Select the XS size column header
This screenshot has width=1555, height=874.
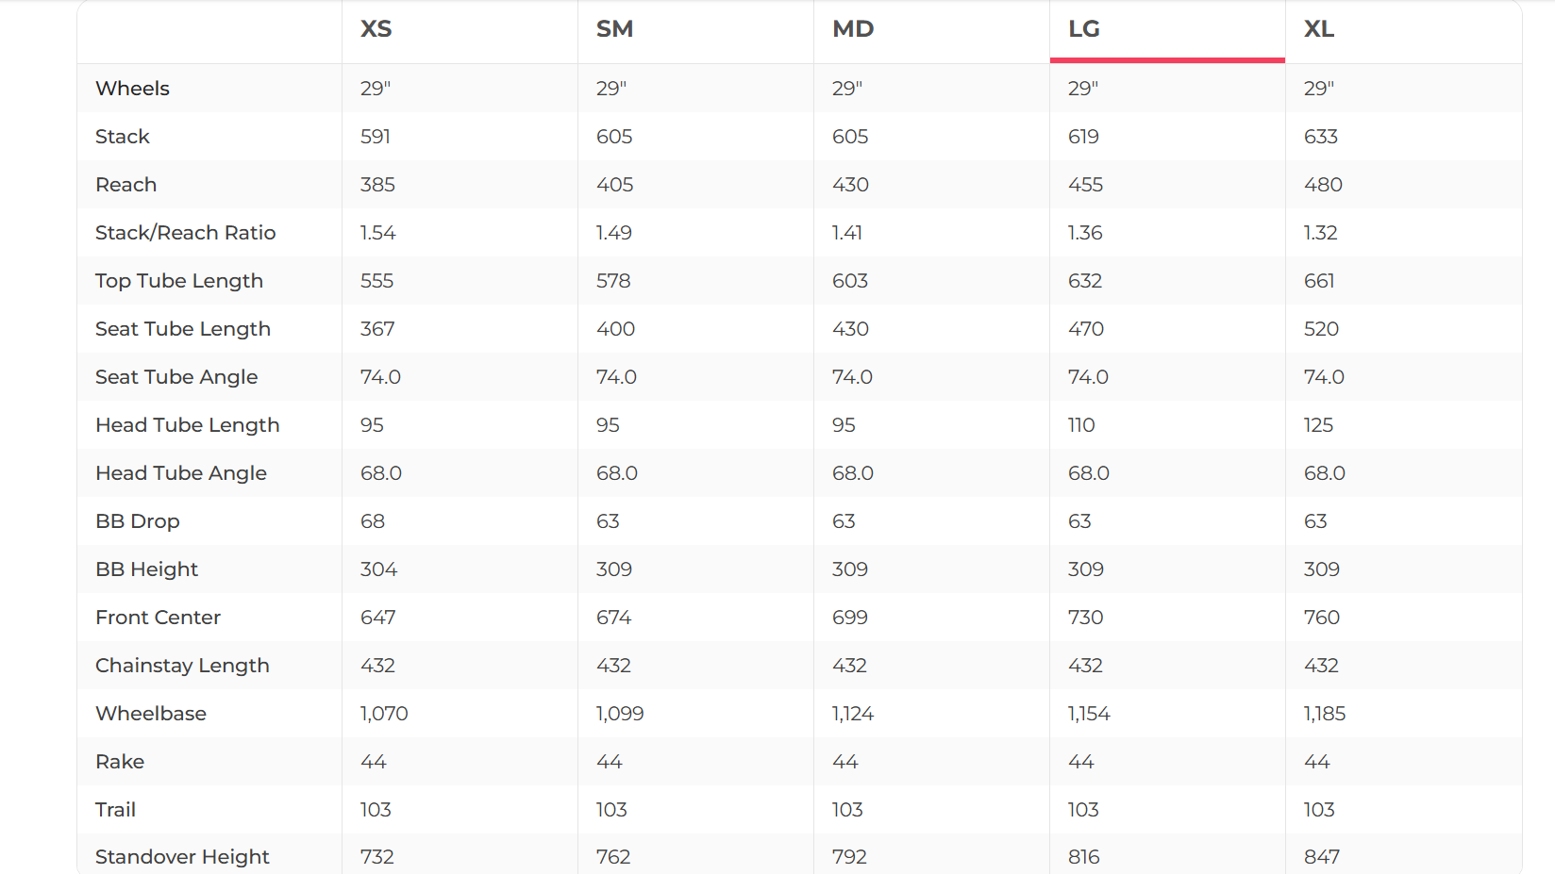pos(376,29)
